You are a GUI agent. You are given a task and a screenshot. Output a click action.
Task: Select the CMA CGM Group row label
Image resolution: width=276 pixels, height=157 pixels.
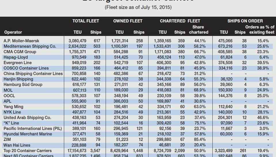tap(20, 52)
